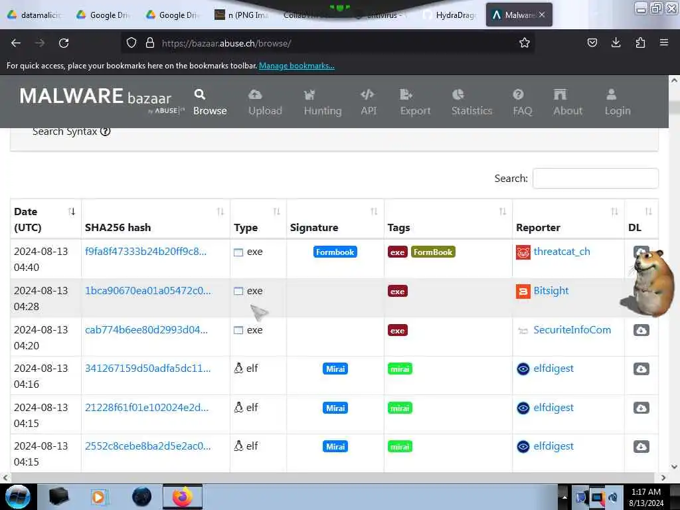Open the Firefox downloads panel
The width and height of the screenshot is (680, 510).
616,42
